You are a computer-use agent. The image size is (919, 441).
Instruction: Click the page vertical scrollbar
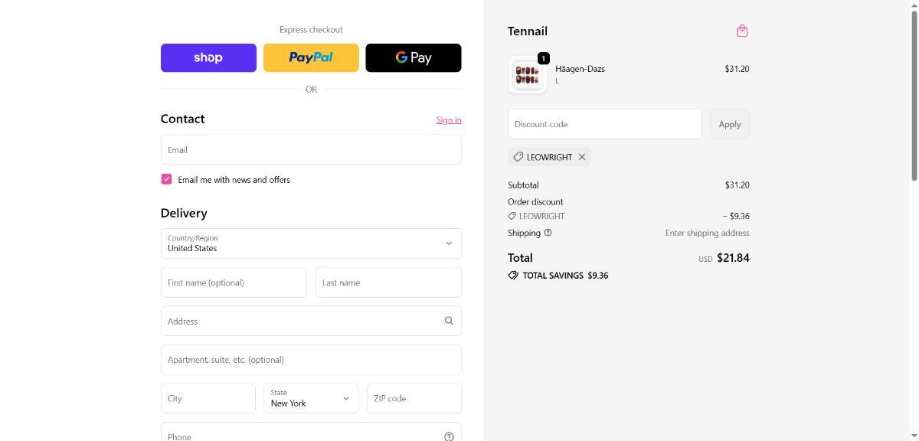point(914,92)
